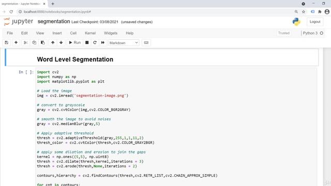Click the Python 3 kernel name
This screenshot has height=186, width=331.
tap(310, 33)
